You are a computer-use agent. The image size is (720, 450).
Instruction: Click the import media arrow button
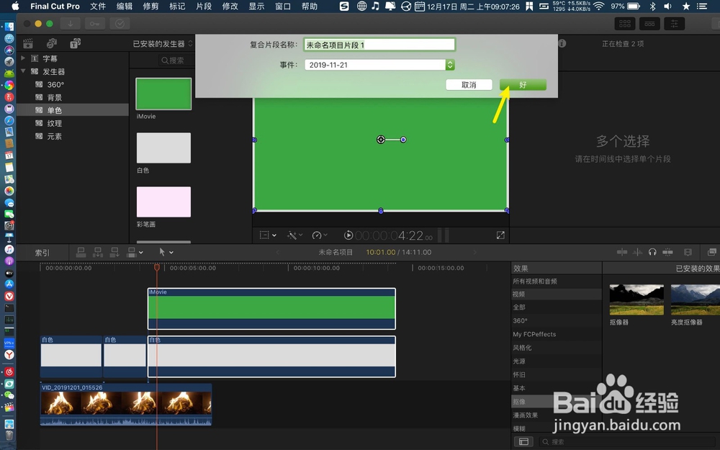(x=71, y=24)
